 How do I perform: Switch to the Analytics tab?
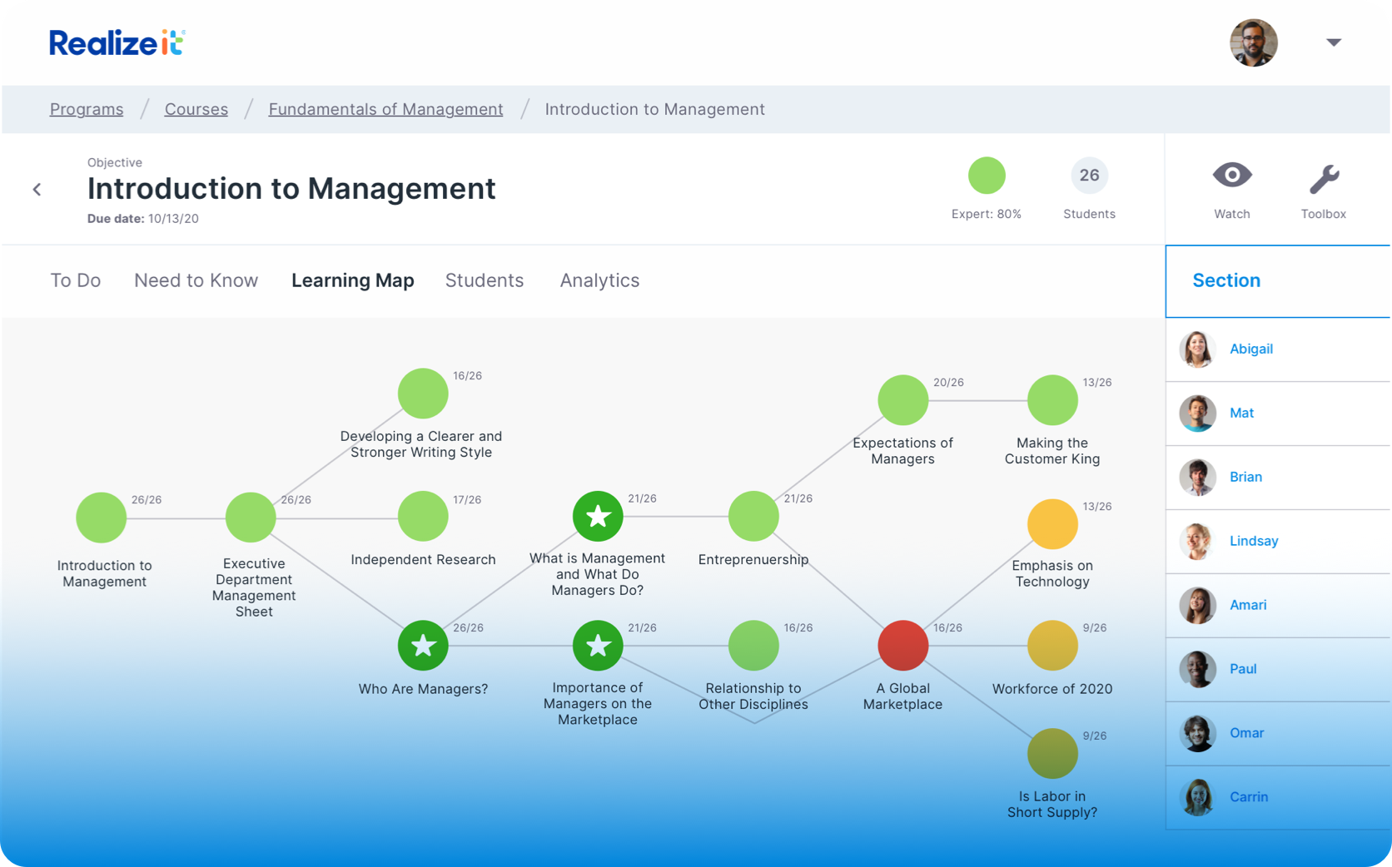click(599, 280)
